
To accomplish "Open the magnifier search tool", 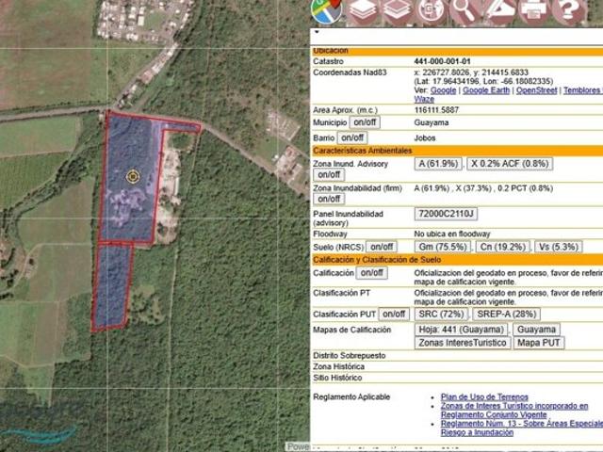I will pyautogui.click(x=464, y=10).
